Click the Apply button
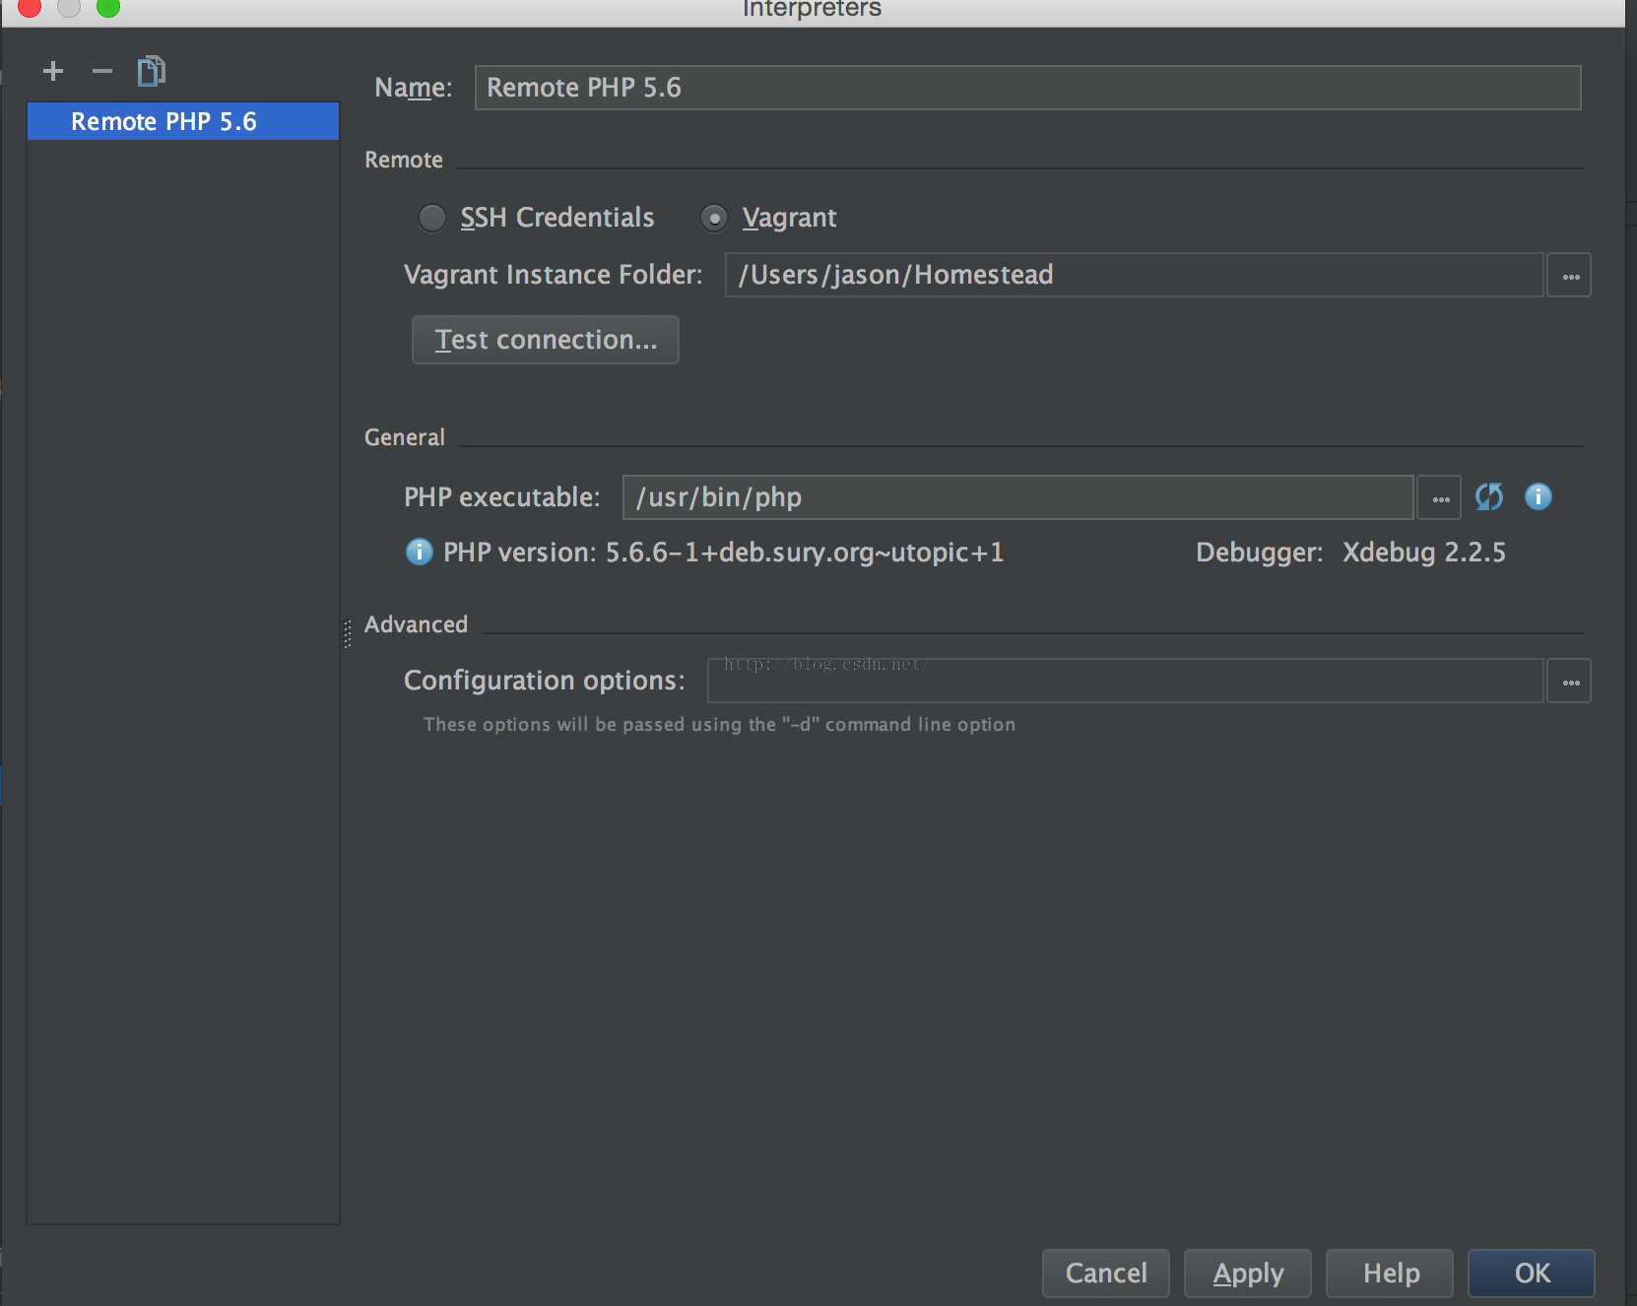The height and width of the screenshot is (1306, 1637). 1248,1273
